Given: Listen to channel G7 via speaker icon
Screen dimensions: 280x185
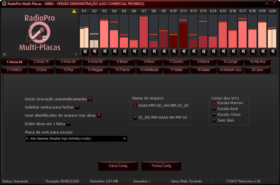Looking at the screenshot, I should pos(145,51).
